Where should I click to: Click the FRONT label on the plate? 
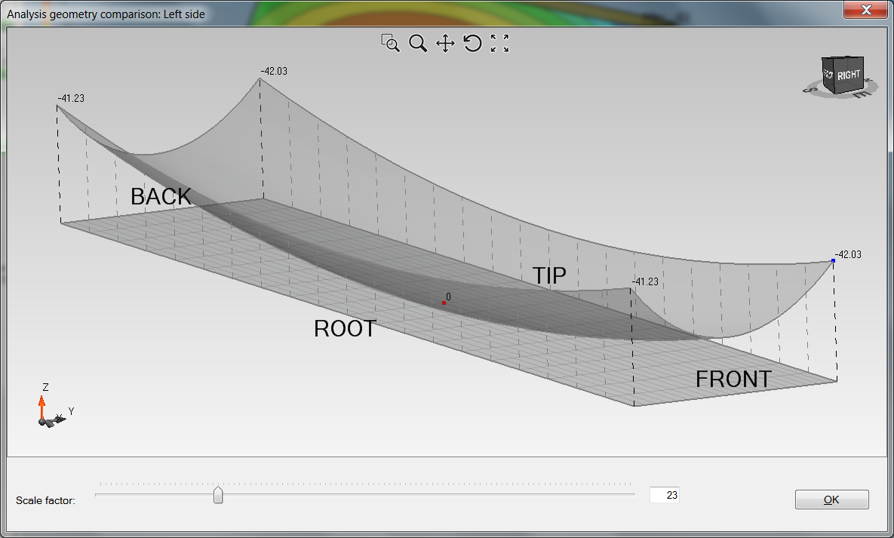[733, 379]
